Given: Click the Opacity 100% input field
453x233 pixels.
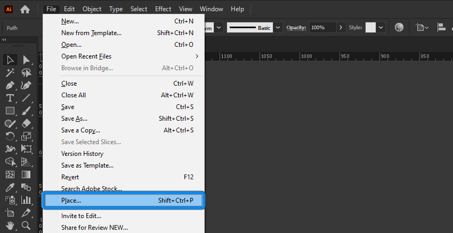Looking at the screenshot, I should (323, 28).
